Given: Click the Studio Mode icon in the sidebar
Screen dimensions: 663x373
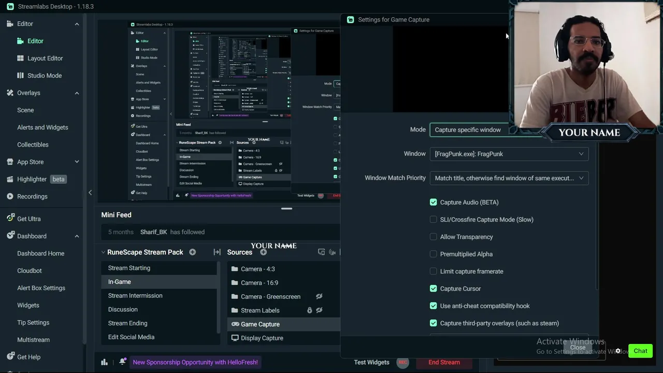Looking at the screenshot, I should [x=20, y=76].
